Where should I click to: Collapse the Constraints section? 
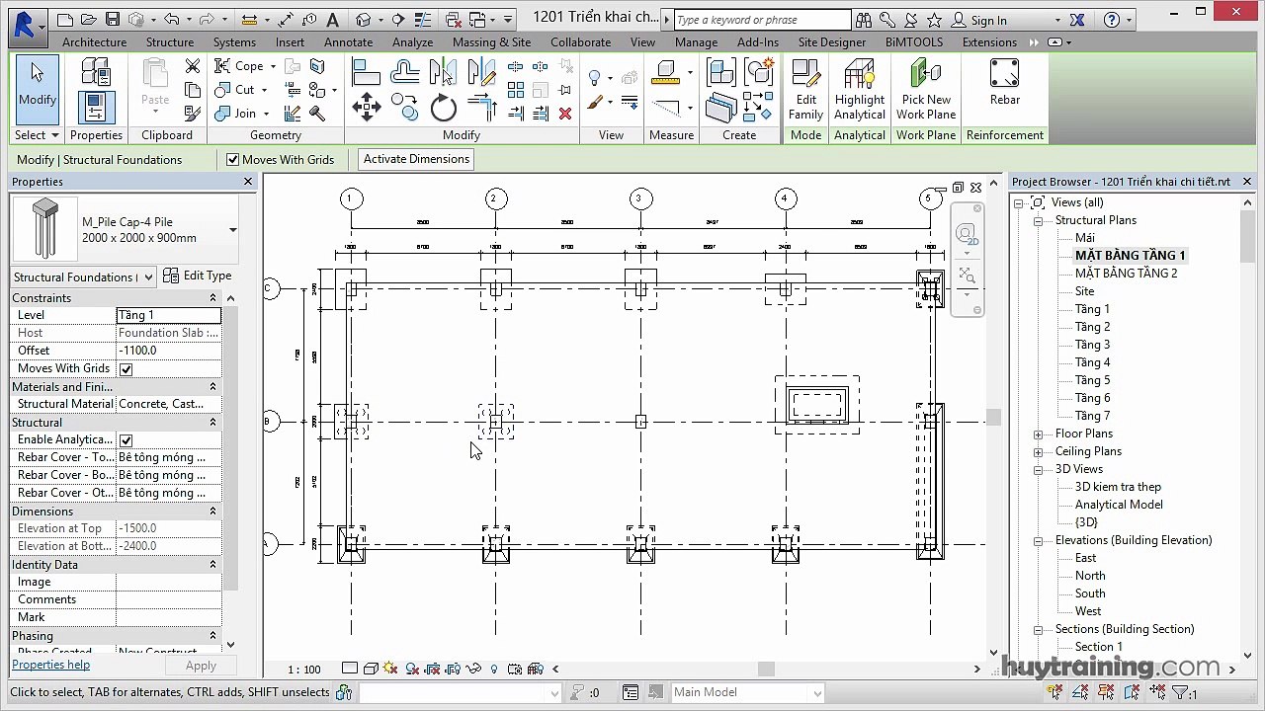(x=212, y=298)
